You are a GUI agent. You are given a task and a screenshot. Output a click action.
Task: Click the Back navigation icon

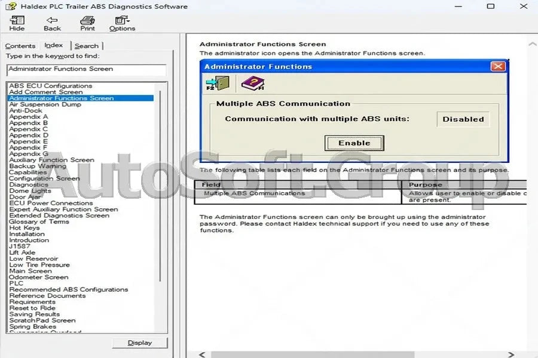(52, 24)
